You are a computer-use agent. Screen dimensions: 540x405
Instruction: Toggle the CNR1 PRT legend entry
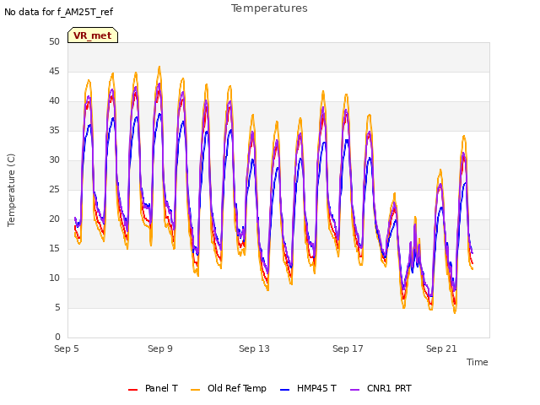[x=381, y=388]
